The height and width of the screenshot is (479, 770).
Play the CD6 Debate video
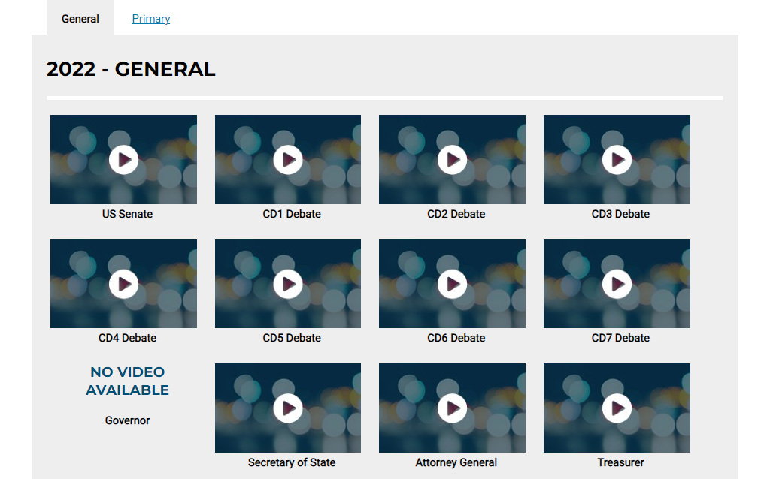point(452,284)
